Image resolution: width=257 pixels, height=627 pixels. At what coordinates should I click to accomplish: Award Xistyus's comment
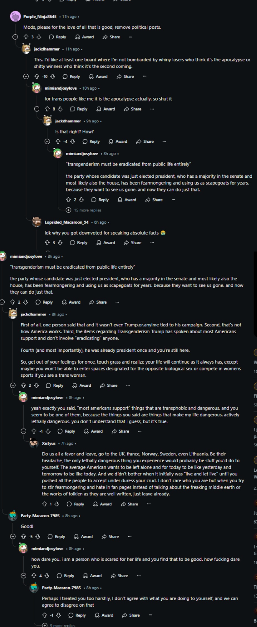coord(102,504)
